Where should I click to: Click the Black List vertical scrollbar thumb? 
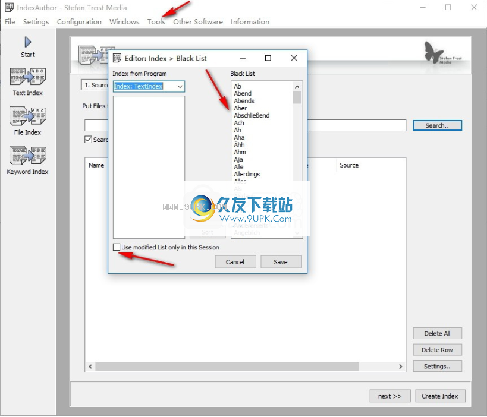coord(297,97)
